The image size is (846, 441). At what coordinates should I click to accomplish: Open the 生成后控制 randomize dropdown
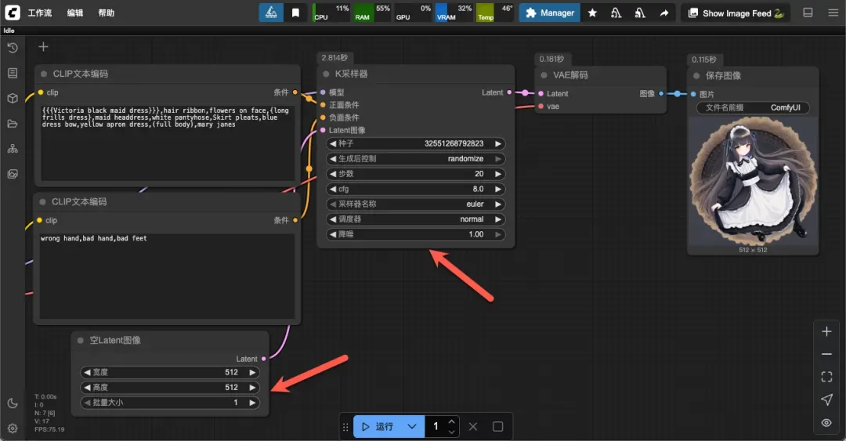[415, 159]
